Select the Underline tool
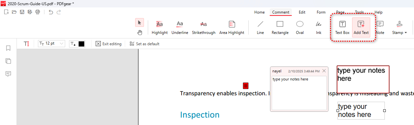Image resolution: width=414 pixels, height=125 pixels. [180, 27]
